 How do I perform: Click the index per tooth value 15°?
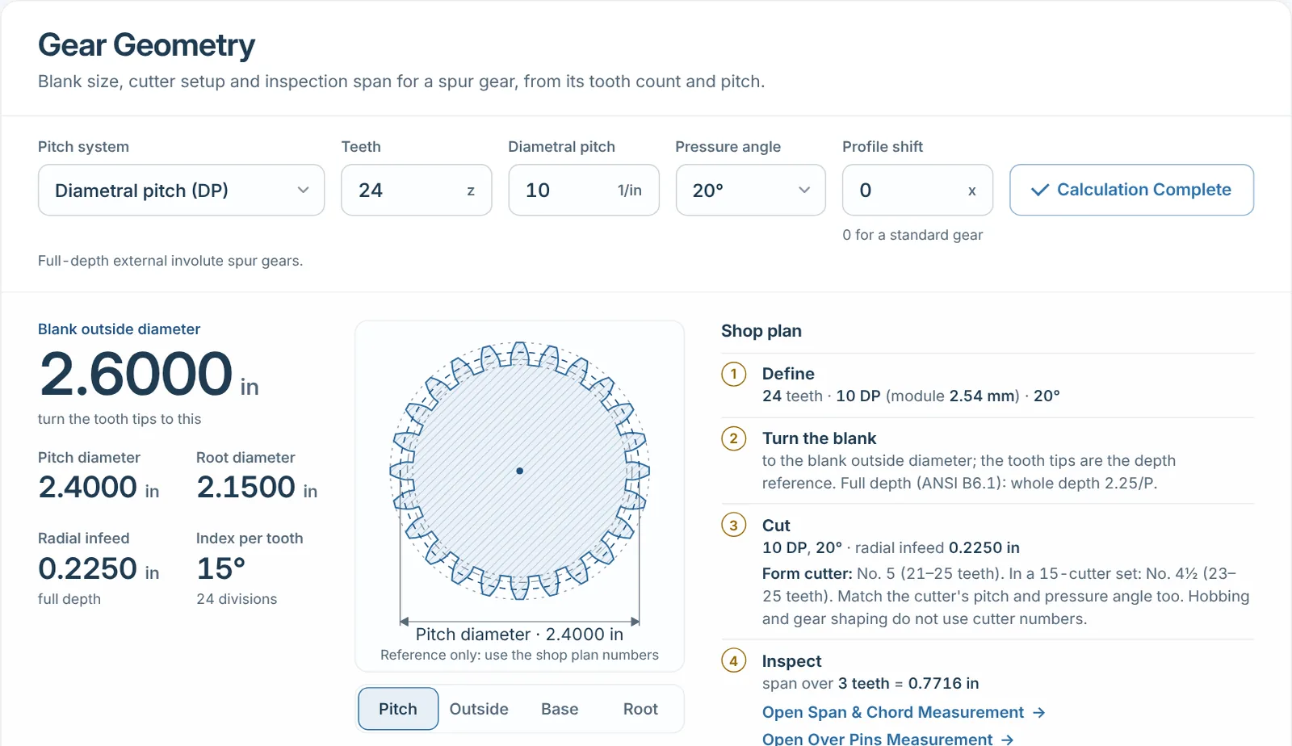coord(220,569)
